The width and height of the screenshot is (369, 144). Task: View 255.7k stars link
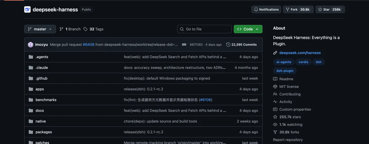pyautogui.click(x=287, y=117)
